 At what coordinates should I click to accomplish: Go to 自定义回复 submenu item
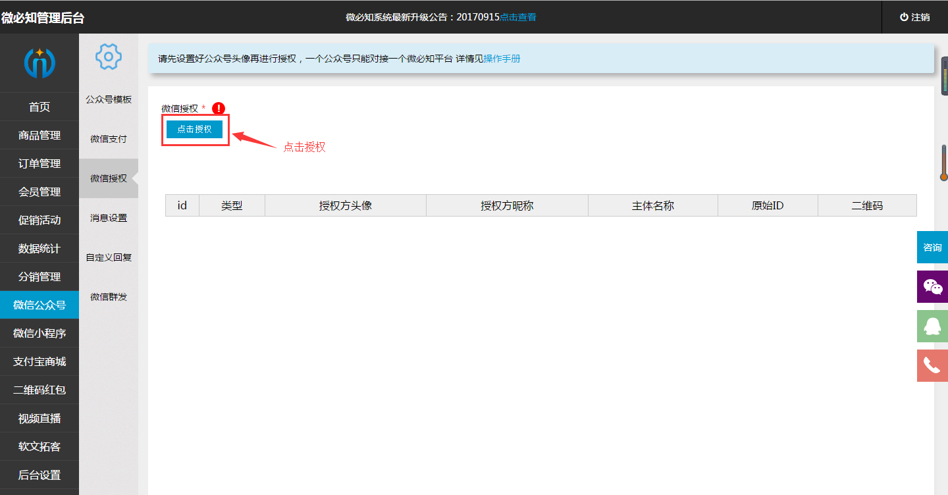(x=109, y=257)
